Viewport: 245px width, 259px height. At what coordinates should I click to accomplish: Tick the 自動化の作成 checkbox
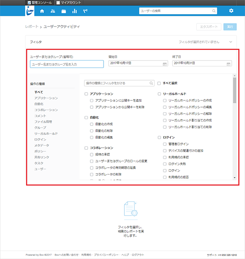pyautogui.click(x=92, y=124)
